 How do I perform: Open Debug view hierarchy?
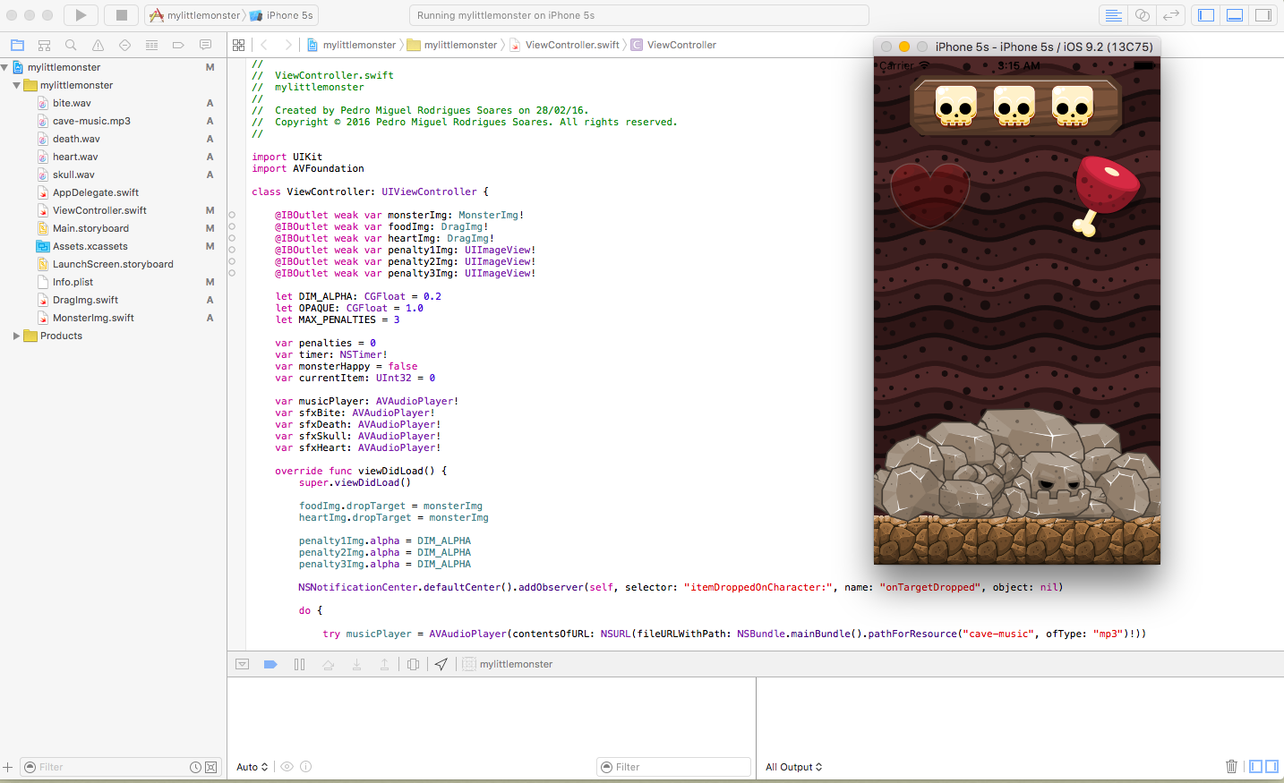coord(413,664)
